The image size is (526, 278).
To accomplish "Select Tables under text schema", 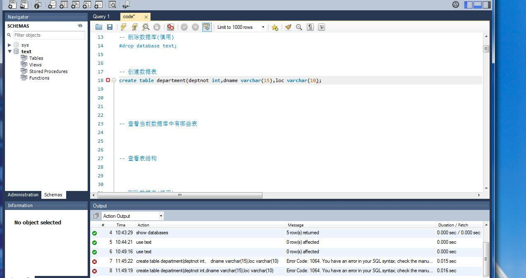I will 36,58.
